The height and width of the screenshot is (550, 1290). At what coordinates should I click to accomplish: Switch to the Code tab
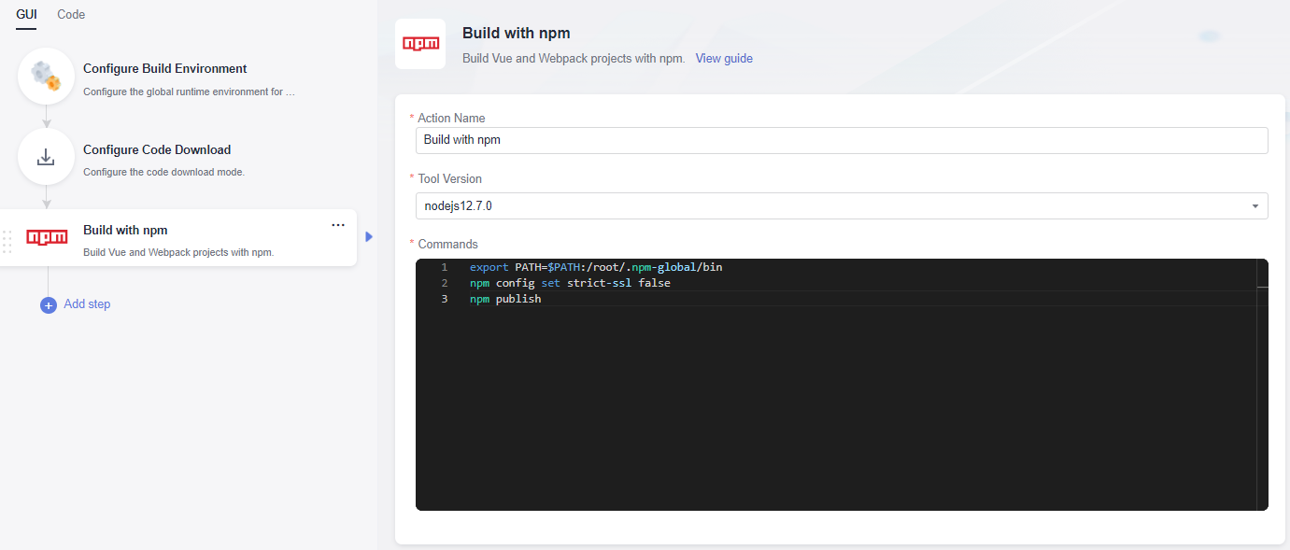pyautogui.click(x=71, y=14)
